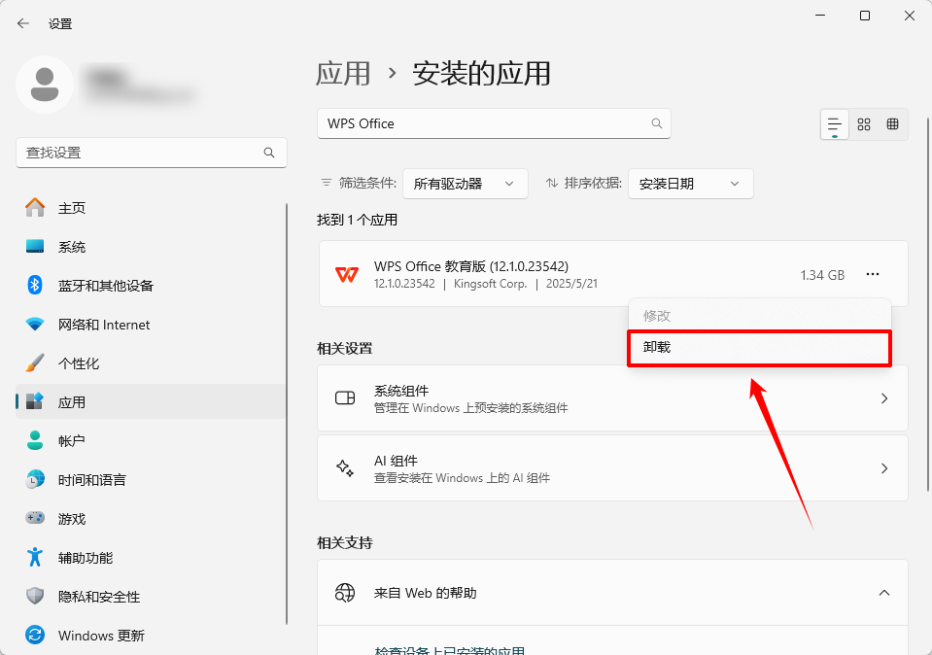Click the clock globe icon for 时间和语言

coord(35,479)
